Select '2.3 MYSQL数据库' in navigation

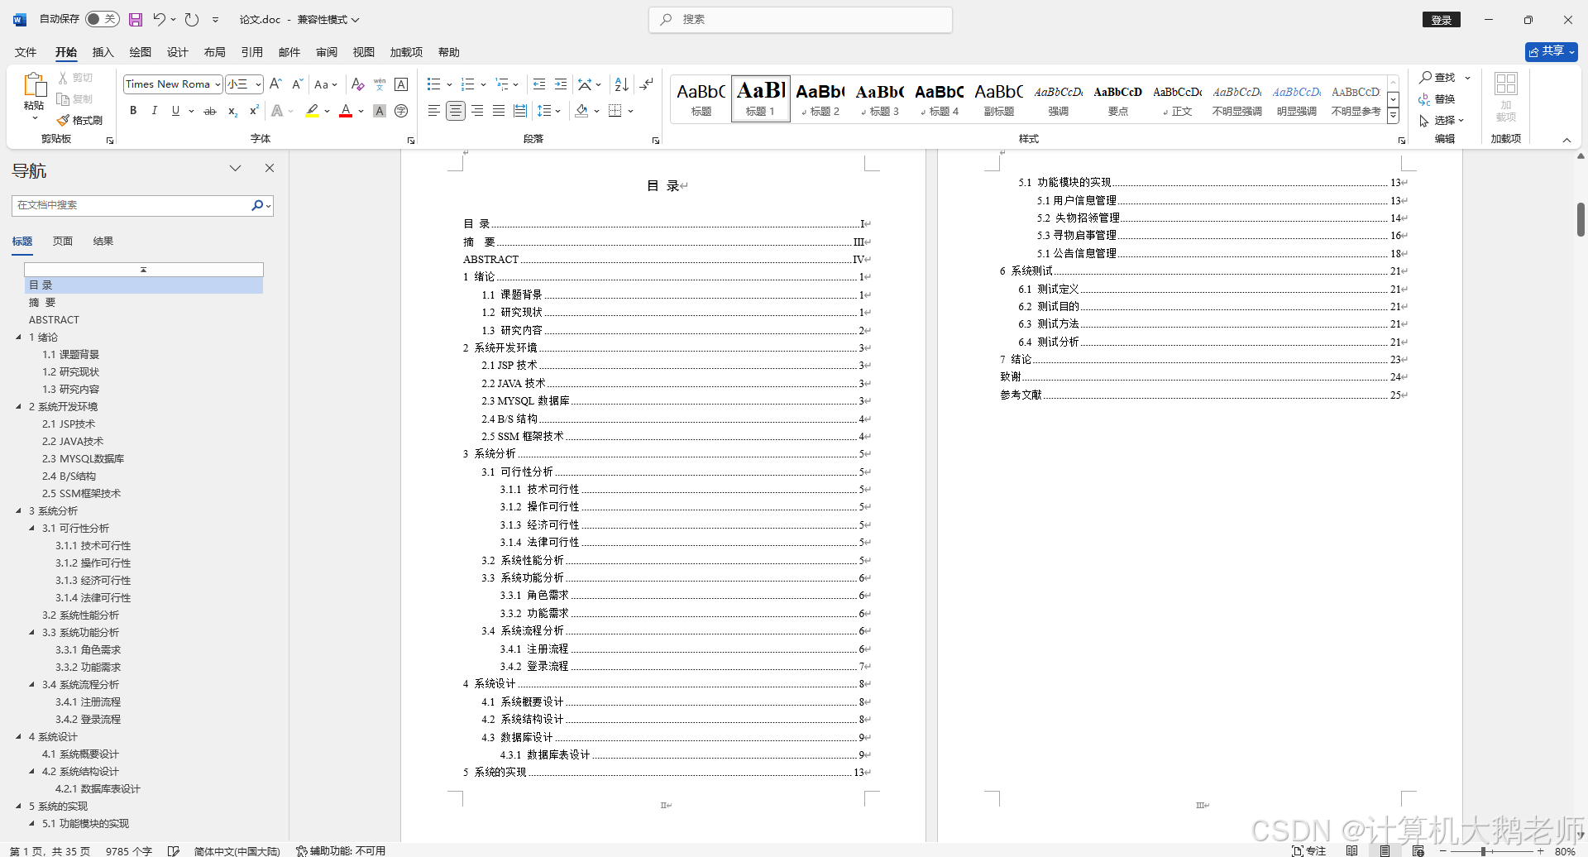(x=83, y=458)
